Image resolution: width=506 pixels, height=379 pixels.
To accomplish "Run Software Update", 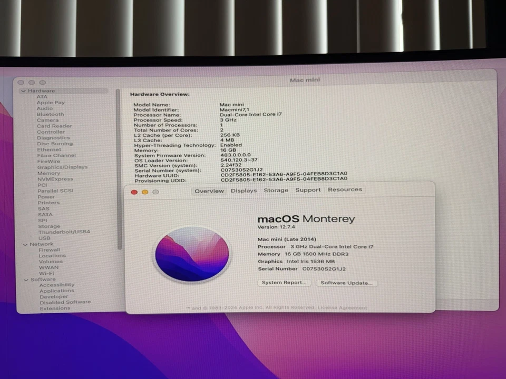I will click(346, 283).
